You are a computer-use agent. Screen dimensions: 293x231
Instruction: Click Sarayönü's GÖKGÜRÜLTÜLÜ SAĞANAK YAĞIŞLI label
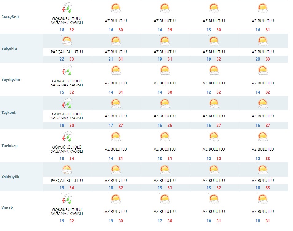67,21
